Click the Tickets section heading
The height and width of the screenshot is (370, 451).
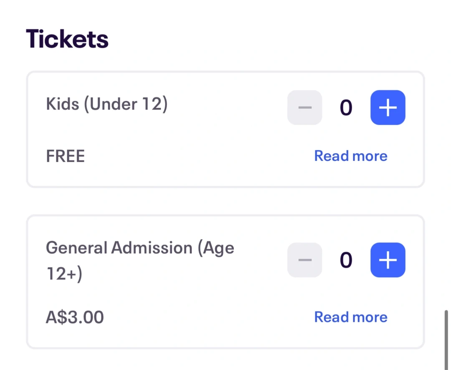coord(67,39)
